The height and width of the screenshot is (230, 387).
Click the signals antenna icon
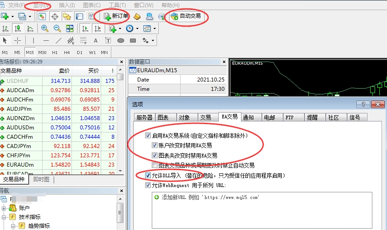162,16
